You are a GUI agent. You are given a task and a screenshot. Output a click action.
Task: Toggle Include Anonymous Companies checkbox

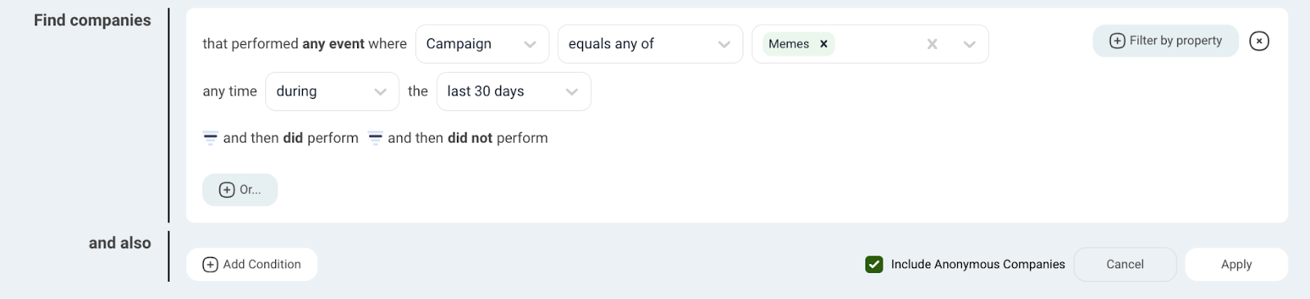click(x=874, y=265)
